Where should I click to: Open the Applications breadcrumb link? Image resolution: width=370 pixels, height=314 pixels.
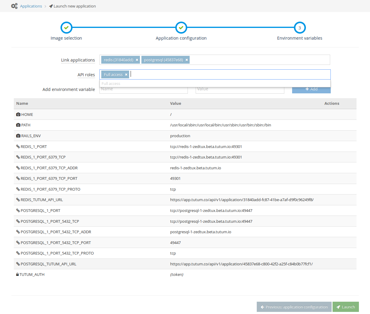(x=31, y=6)
